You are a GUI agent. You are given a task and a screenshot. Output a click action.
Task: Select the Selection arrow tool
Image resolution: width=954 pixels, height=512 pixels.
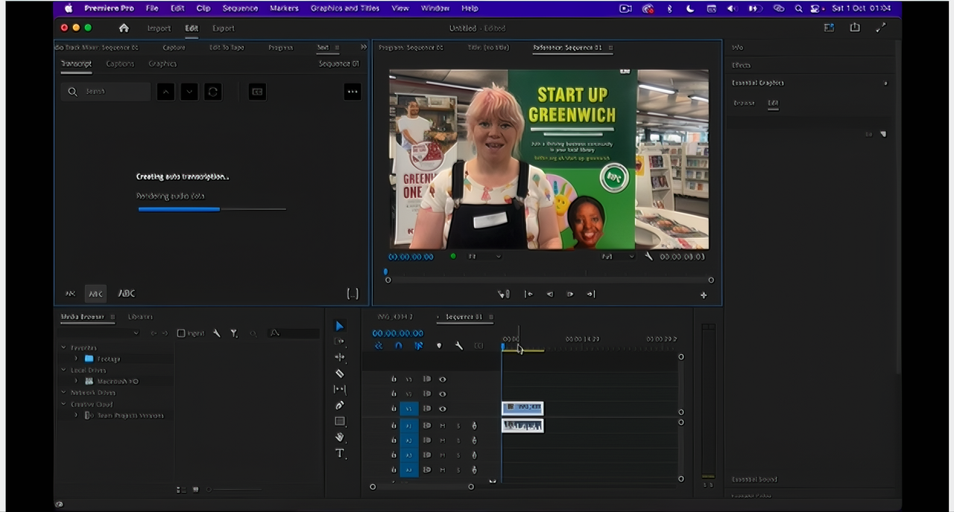click(340, 326)
